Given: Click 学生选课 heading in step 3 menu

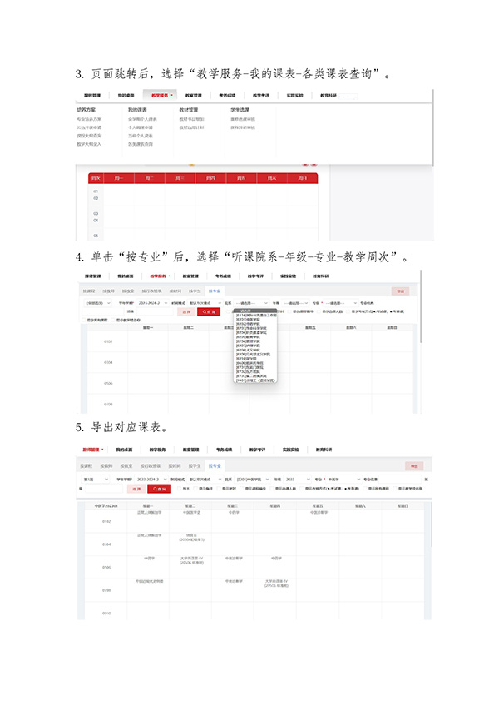Looking at the screenshot, I should tap(240, 109).
